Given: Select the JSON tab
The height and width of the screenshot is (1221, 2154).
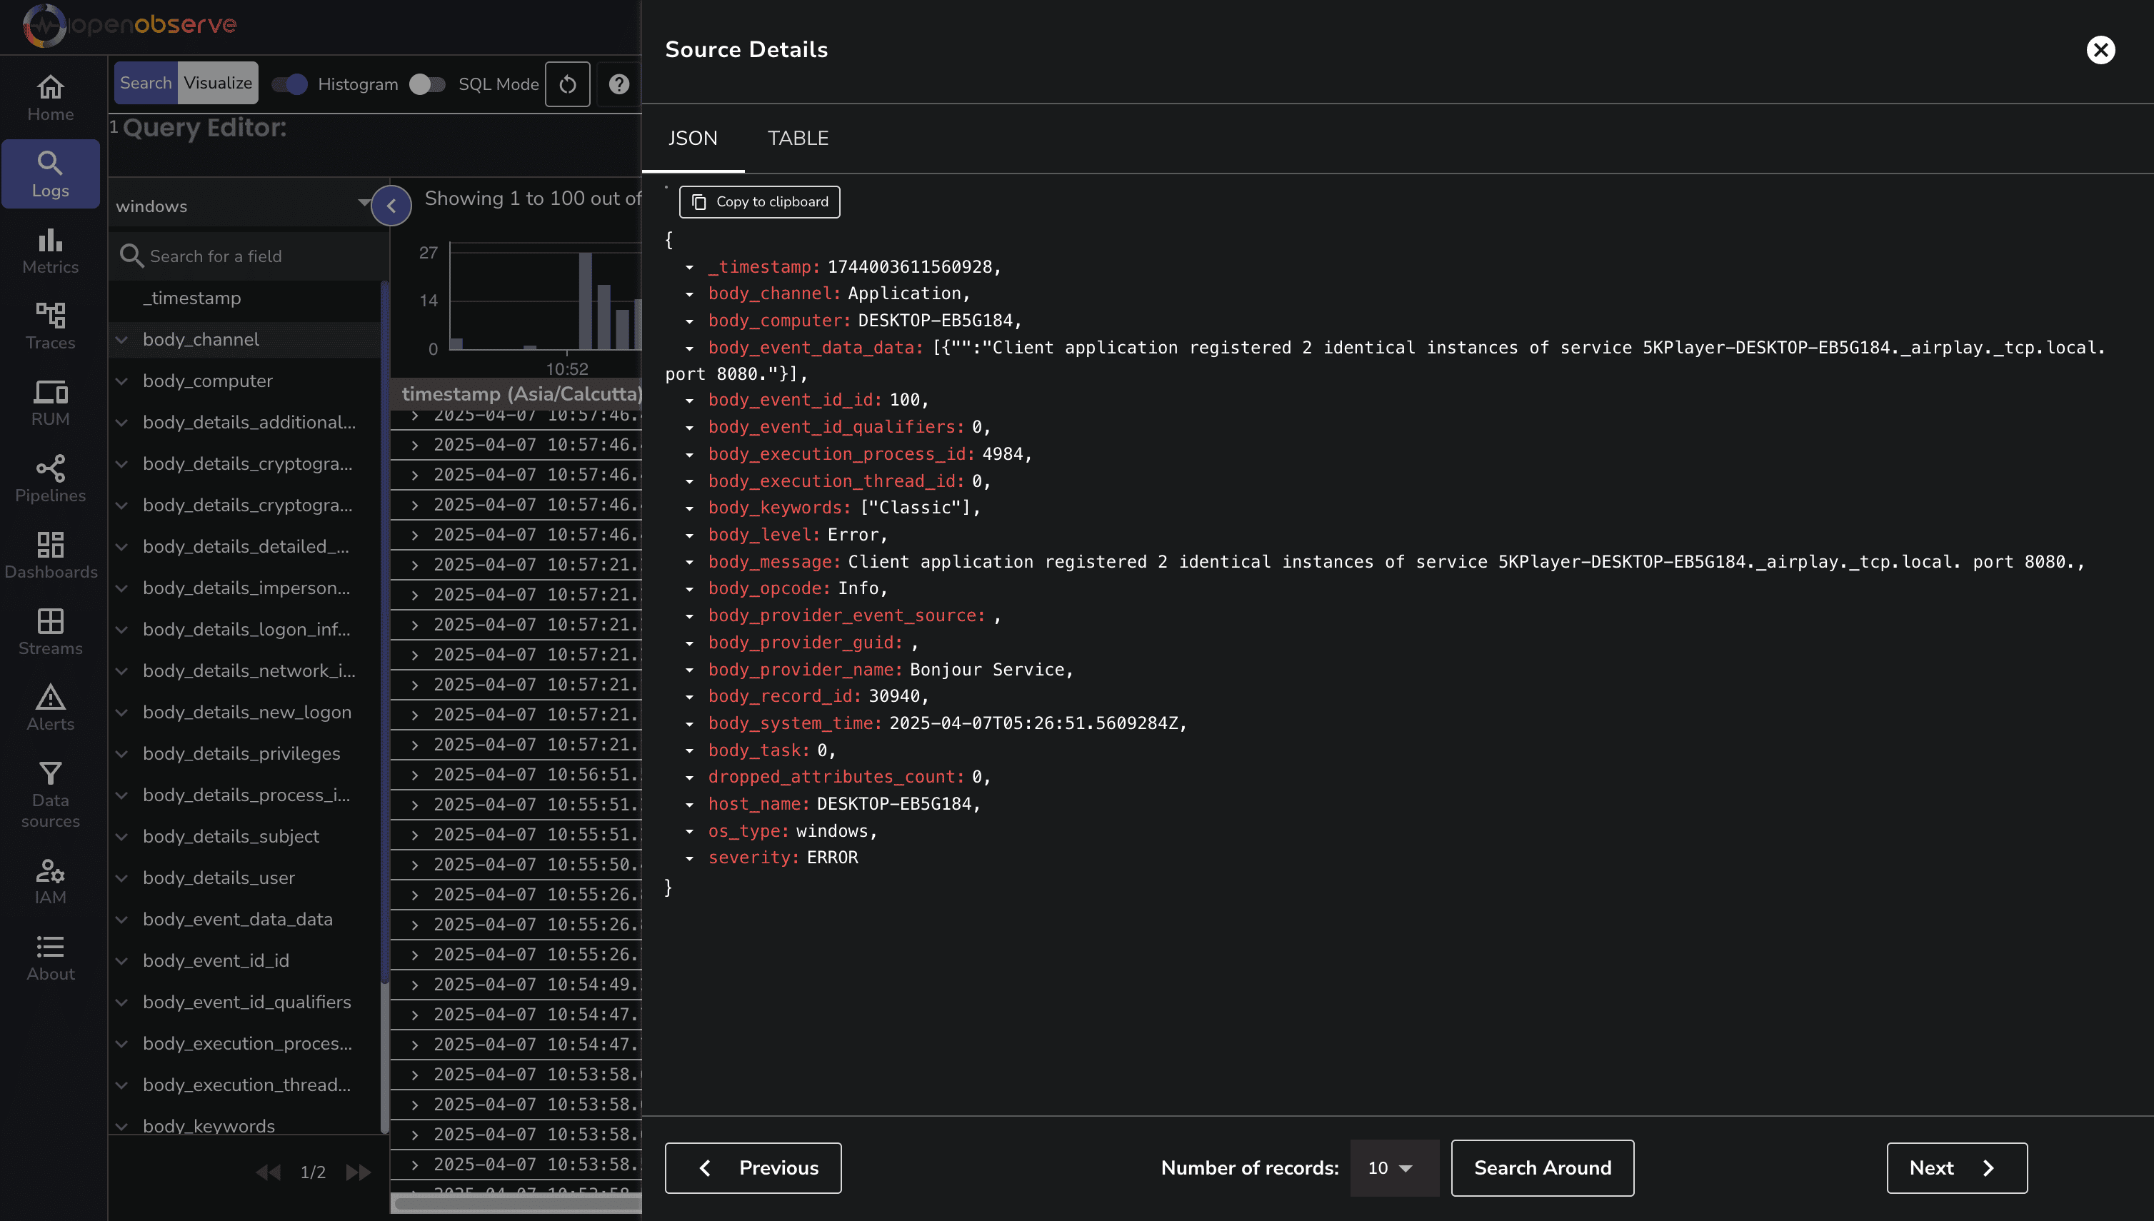Looking at the screenshot, I should [692, 139].
